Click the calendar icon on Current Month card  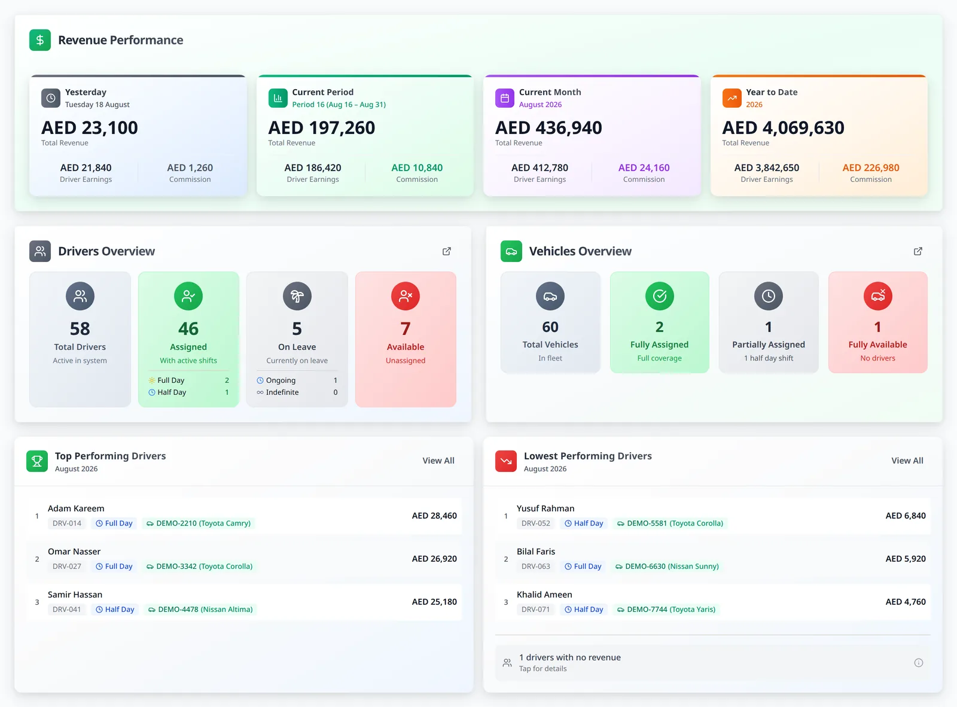[x=505, y=98]
